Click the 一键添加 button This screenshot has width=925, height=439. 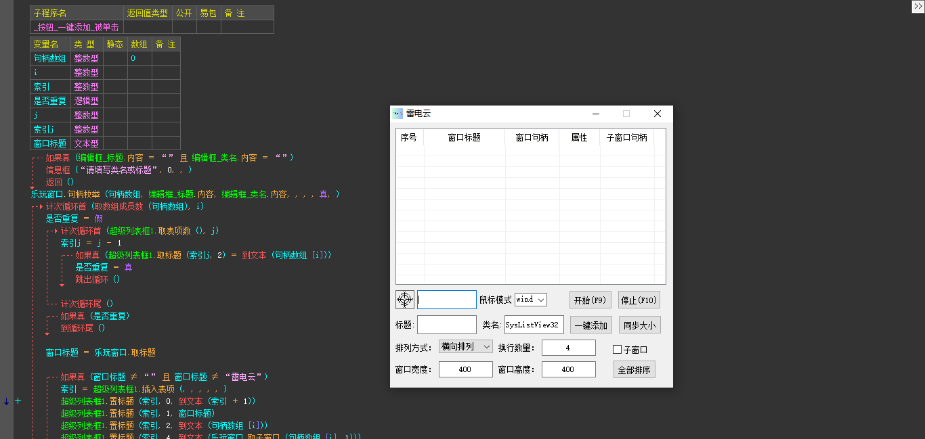click(x=590, y=325)
